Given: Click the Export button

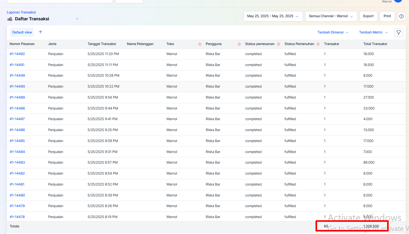Looking at the screenshot, I should pyautogui.click(x=368, y=16).
